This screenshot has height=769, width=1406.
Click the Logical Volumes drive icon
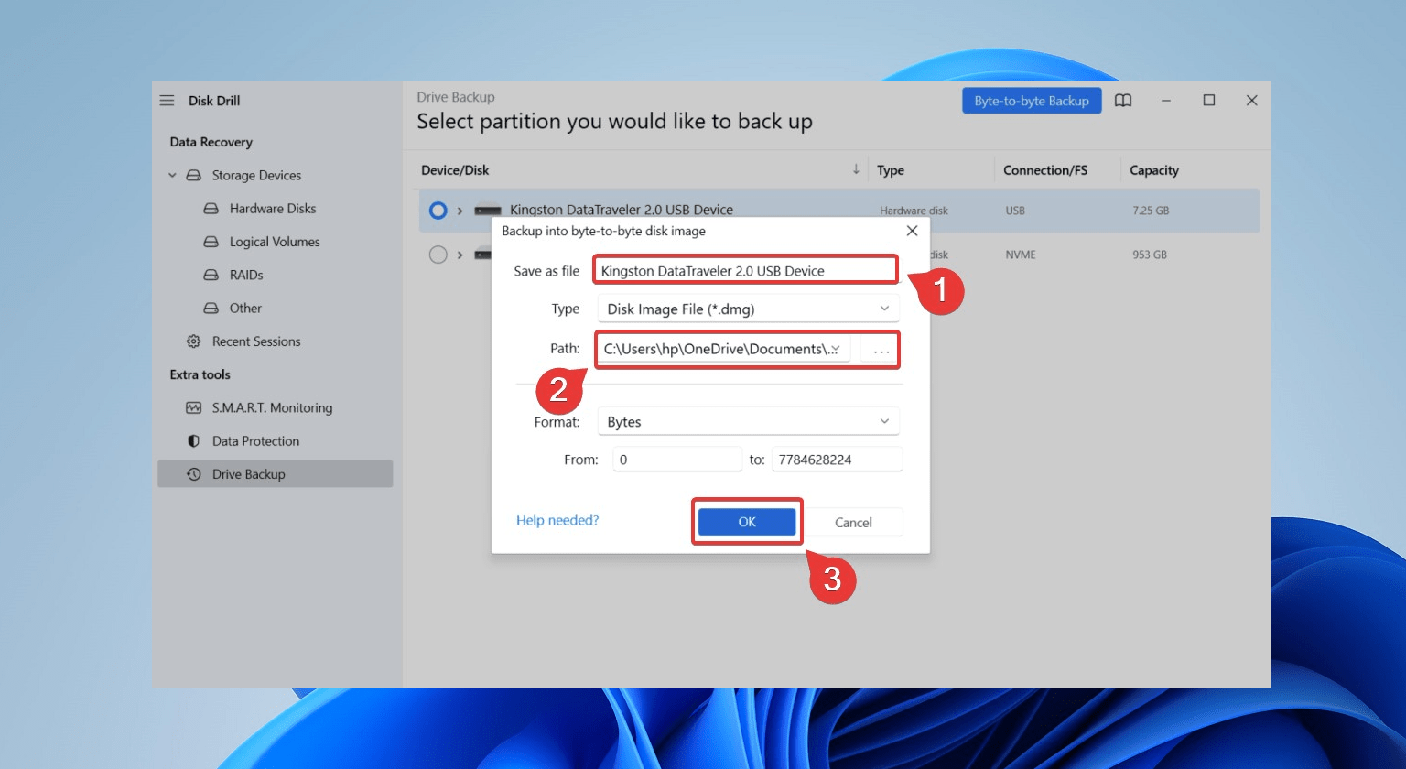click(211, 242)
